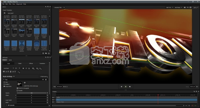The width and height of the screenshot is (200, 108).
Task: Open the Project Templates dropdown
Action: 26,10
